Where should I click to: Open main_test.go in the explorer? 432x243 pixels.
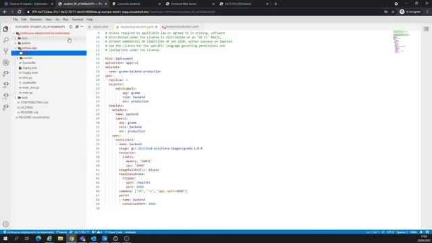pyautogui.click(x=30, y=88)
